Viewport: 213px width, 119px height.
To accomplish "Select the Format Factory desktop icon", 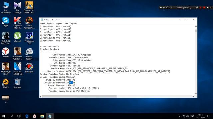I will pos(29,54).
